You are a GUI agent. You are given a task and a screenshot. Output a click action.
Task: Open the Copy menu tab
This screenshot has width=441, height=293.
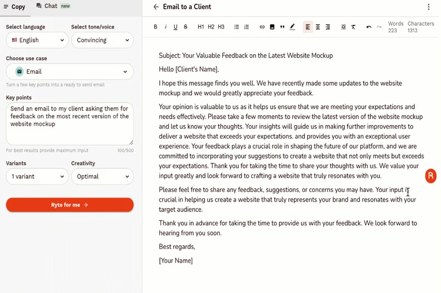(14, 7)
